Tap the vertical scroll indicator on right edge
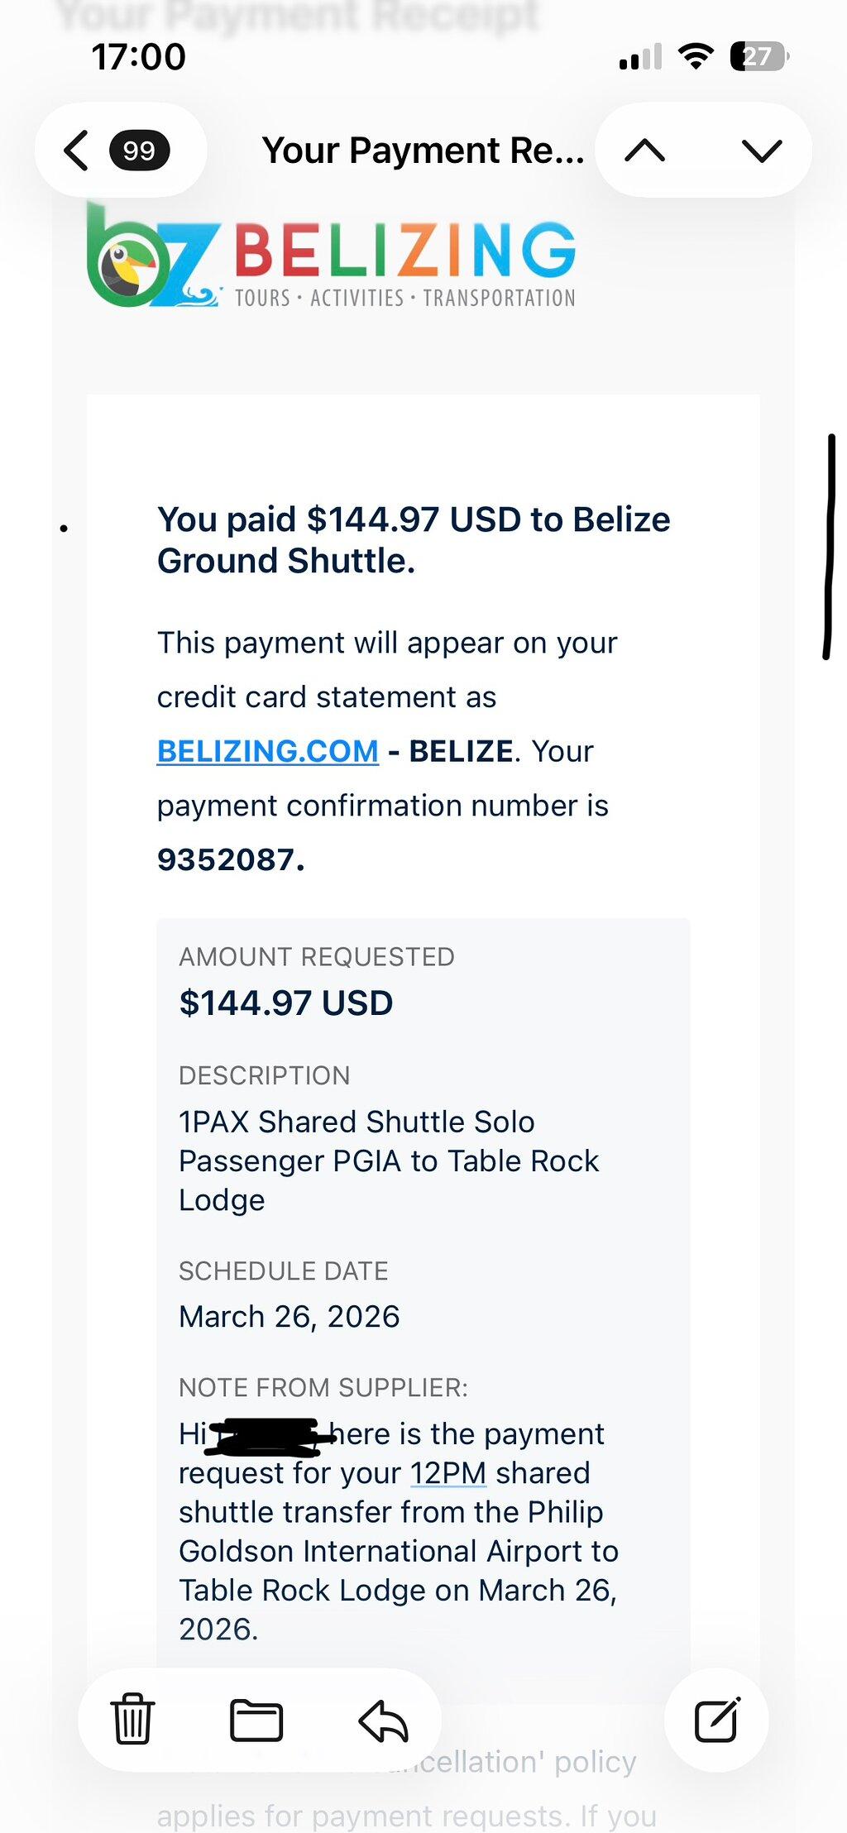The height and width of the screenshot is (1833, 847). pyautogui.click(x=829, y=546)
